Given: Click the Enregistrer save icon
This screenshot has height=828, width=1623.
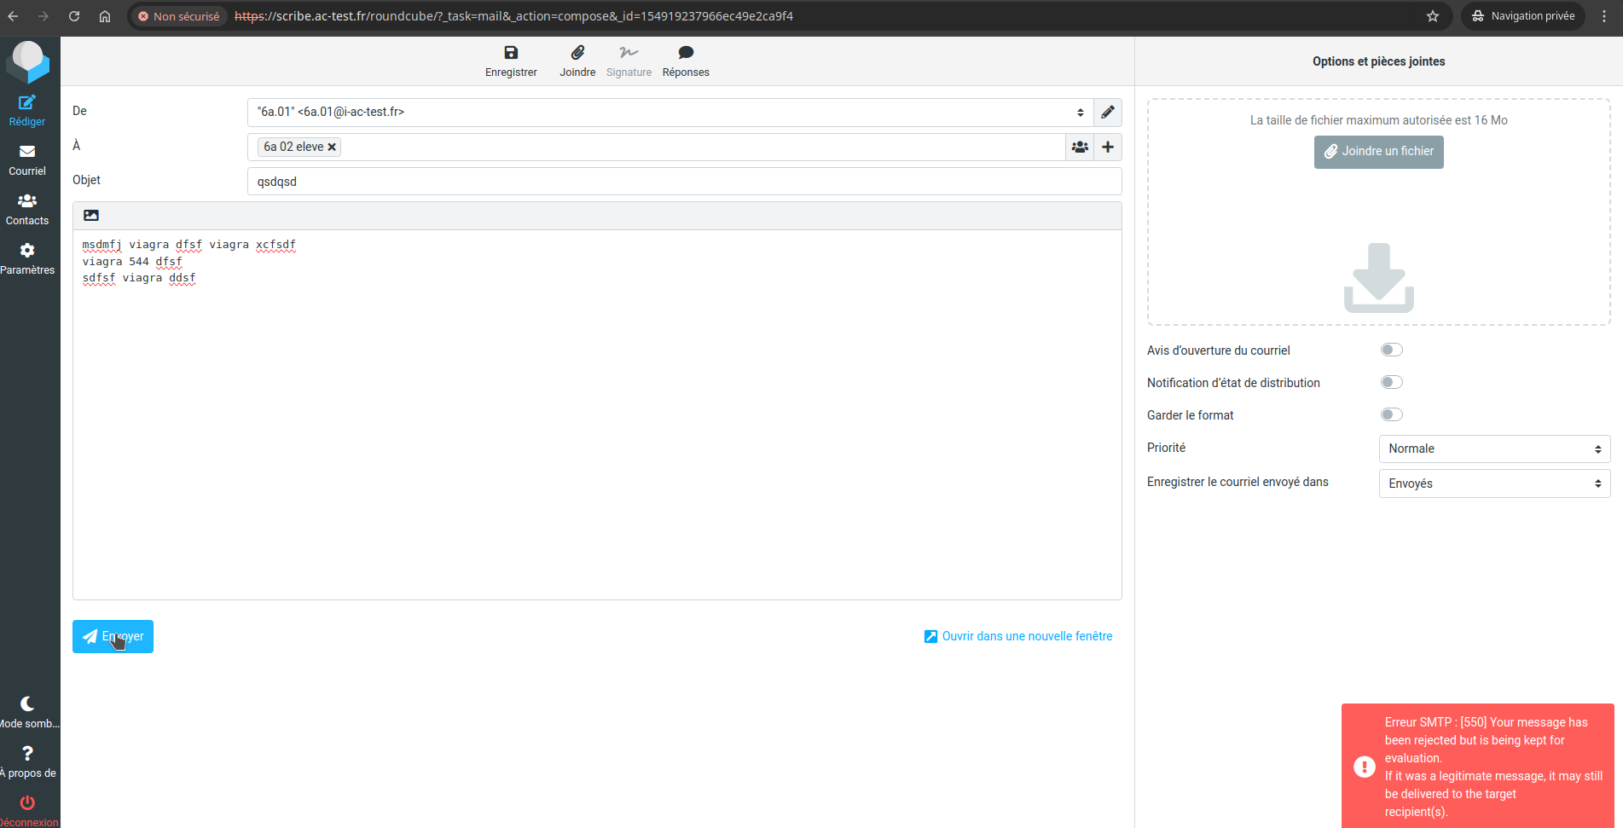Looking at the screenshot, I should tap(511, 53).
